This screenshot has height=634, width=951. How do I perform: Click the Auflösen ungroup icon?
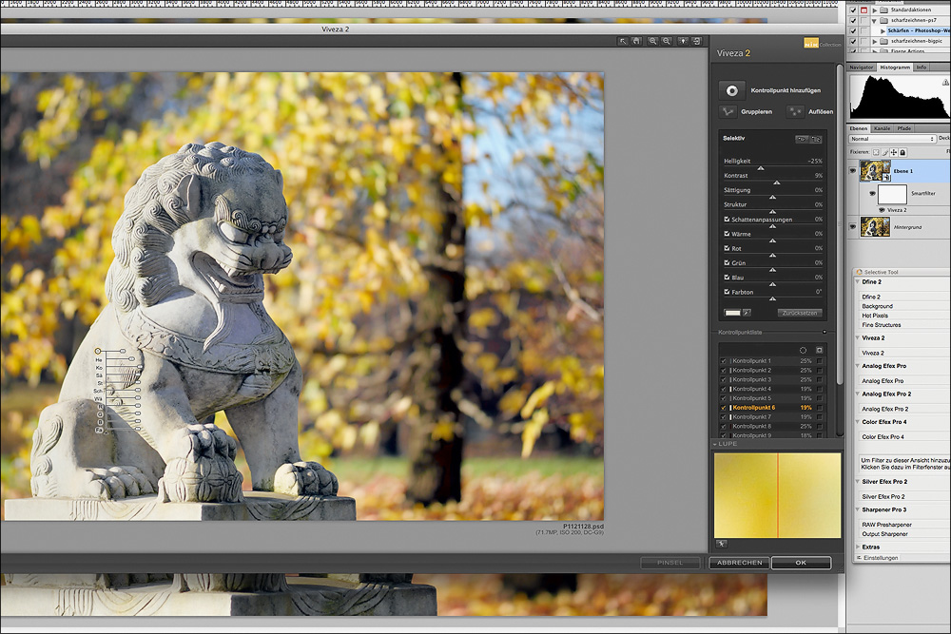click(x=795, y=112)
